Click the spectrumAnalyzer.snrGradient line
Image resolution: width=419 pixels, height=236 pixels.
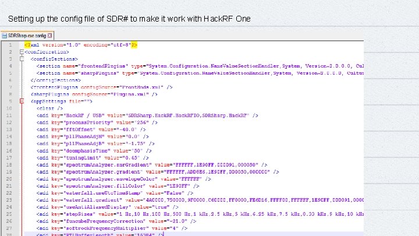tap(152, 165)
